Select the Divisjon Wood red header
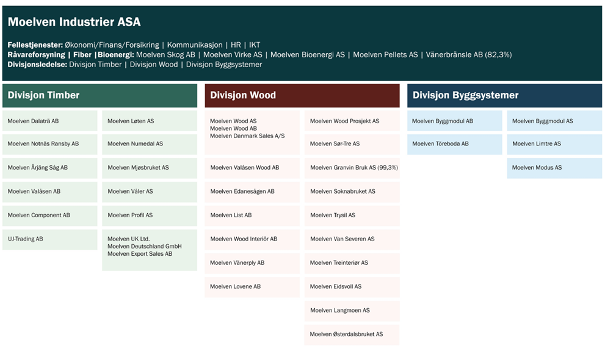Viewport: 605px width, 351px height. 302,95
